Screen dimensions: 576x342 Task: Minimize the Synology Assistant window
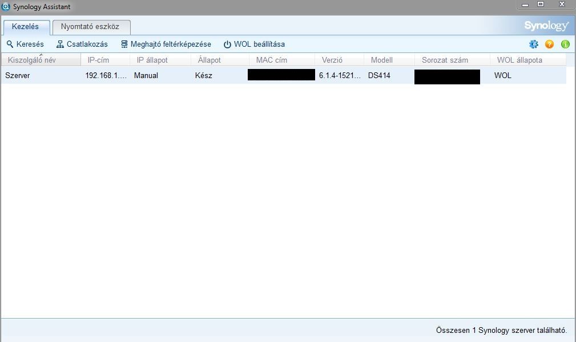coord(525,5)
